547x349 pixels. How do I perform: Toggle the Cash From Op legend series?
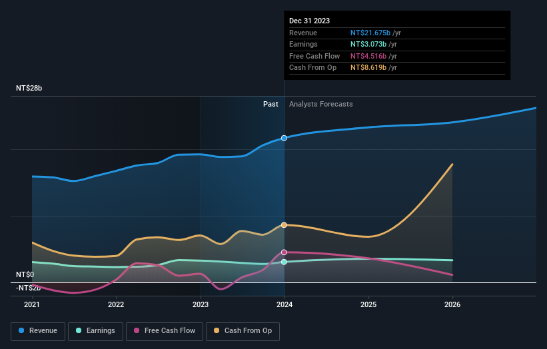(x=243, y=331)
